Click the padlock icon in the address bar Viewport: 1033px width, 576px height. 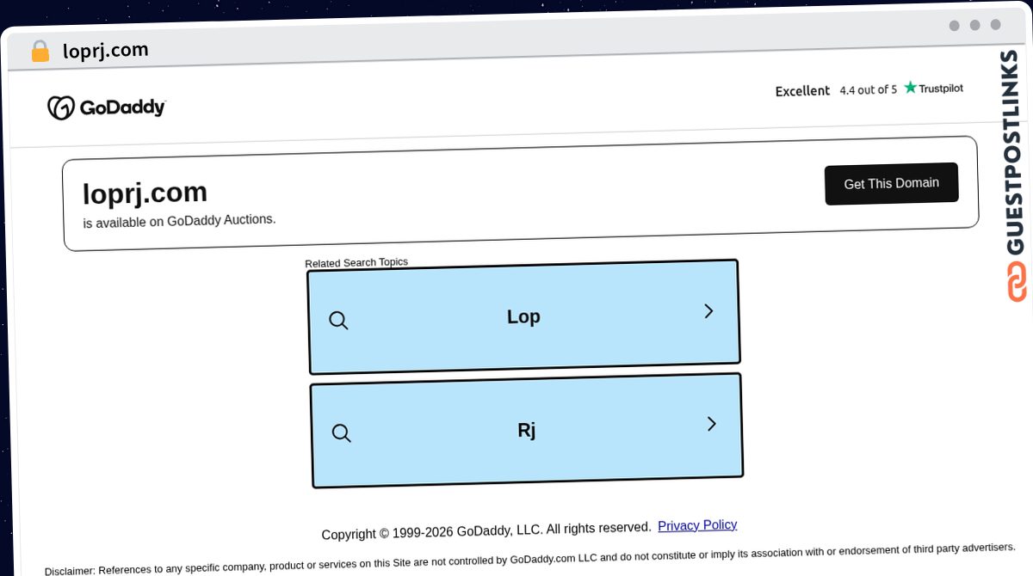click(40, 52)
